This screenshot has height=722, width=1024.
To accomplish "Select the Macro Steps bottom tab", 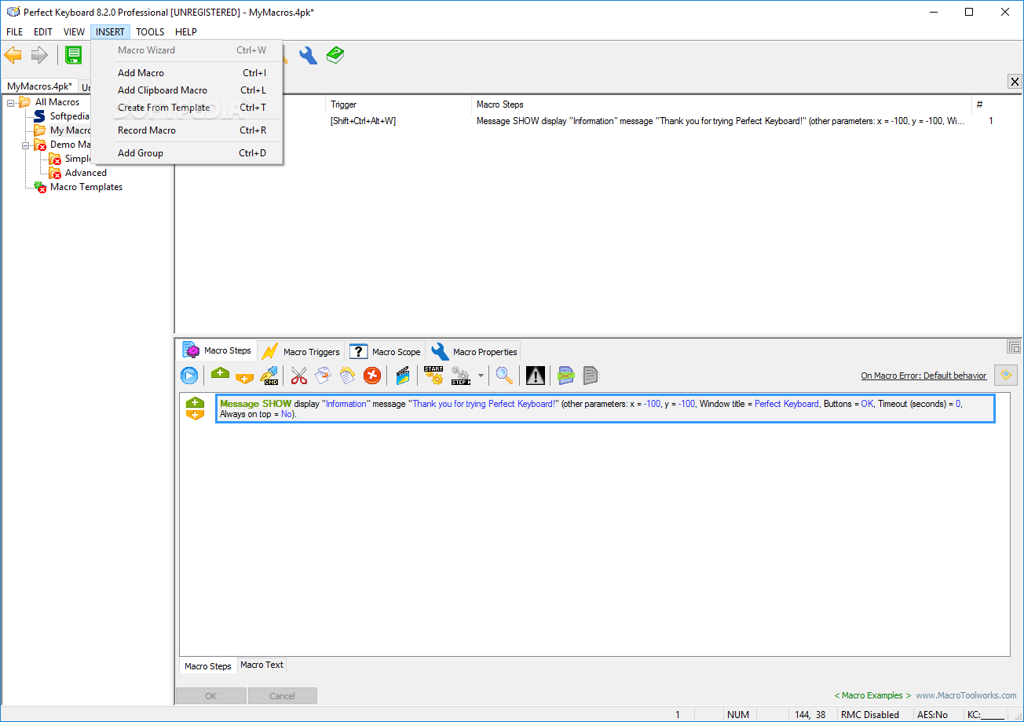I will 208,665.
